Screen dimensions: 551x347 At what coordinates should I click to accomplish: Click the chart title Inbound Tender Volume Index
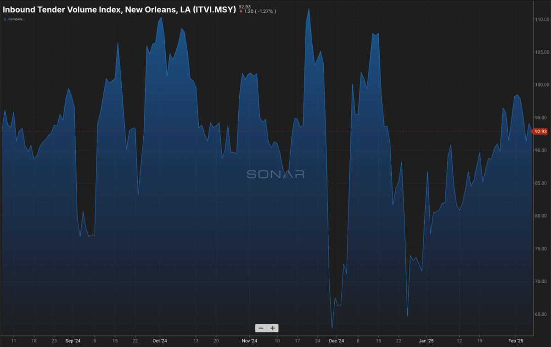click(x=119, y=9)
